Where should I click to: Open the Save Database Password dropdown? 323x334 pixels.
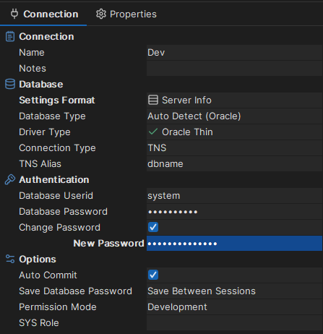click(234, 291)
